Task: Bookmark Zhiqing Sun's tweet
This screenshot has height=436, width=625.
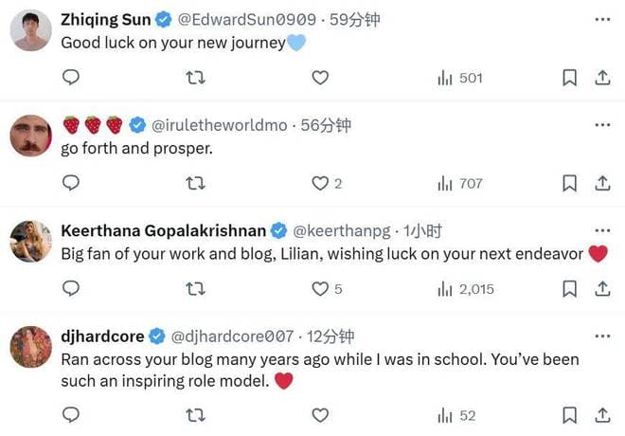Action: coord(569,78)
